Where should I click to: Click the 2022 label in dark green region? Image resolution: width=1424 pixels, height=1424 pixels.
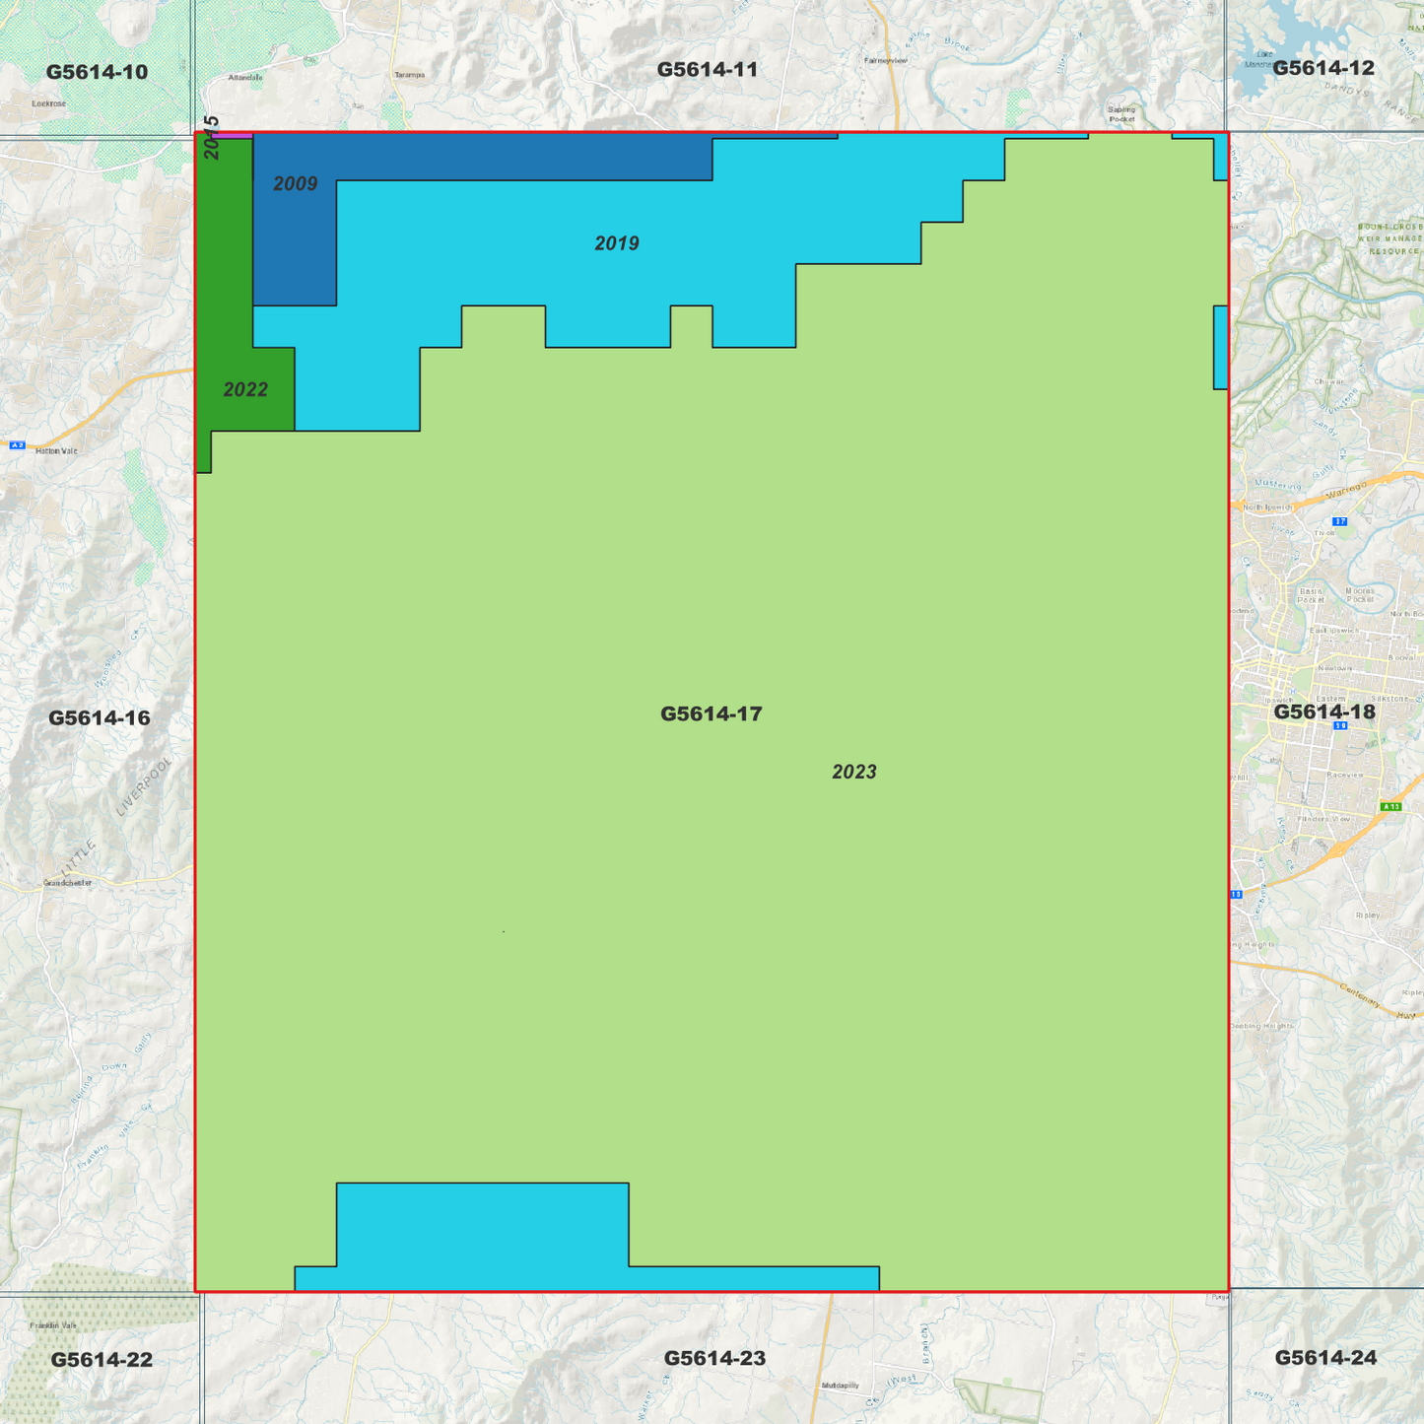point(245,389)
